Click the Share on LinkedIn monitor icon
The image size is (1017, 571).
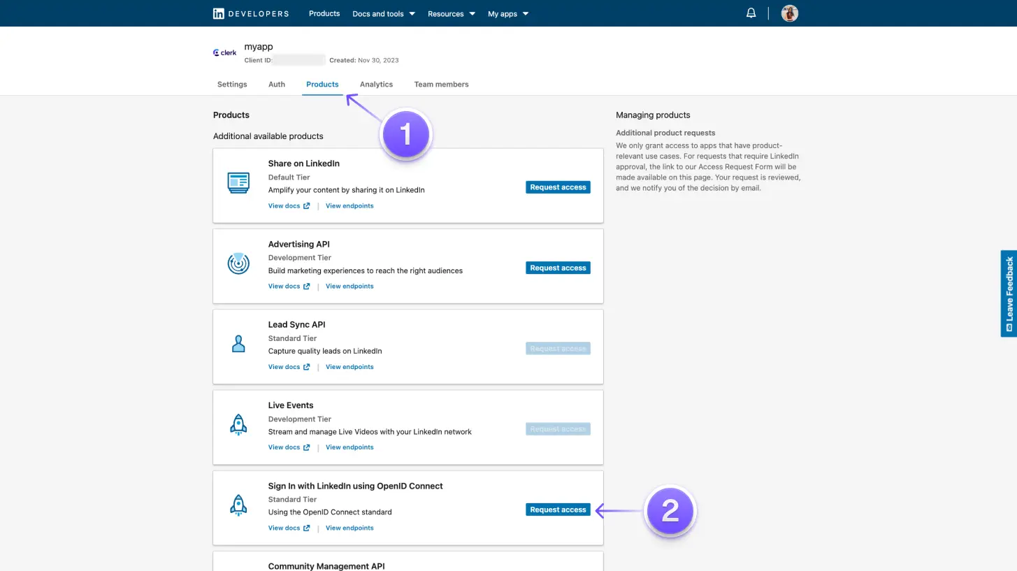click(238, 182)
